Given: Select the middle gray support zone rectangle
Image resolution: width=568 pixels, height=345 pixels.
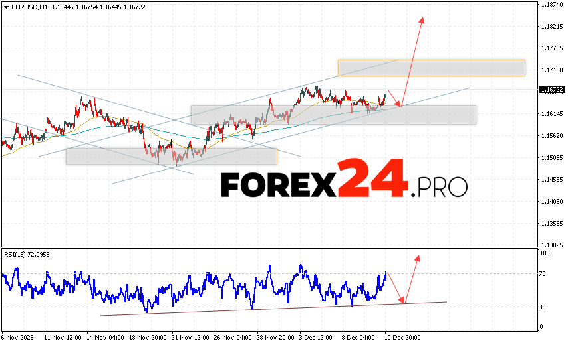Looking at the screenshot, I should point(333,115).
